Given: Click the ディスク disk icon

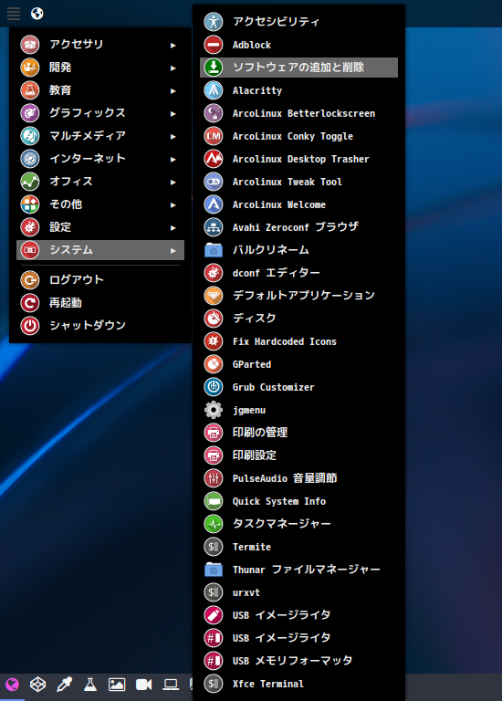Looking at the screenshot, I should (214, 319).
